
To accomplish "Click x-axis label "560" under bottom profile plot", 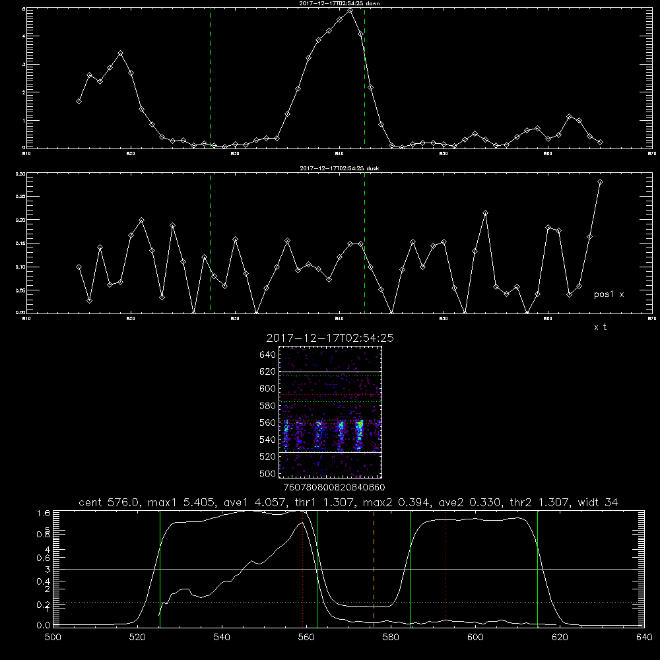I will click(x=306, y=638).
